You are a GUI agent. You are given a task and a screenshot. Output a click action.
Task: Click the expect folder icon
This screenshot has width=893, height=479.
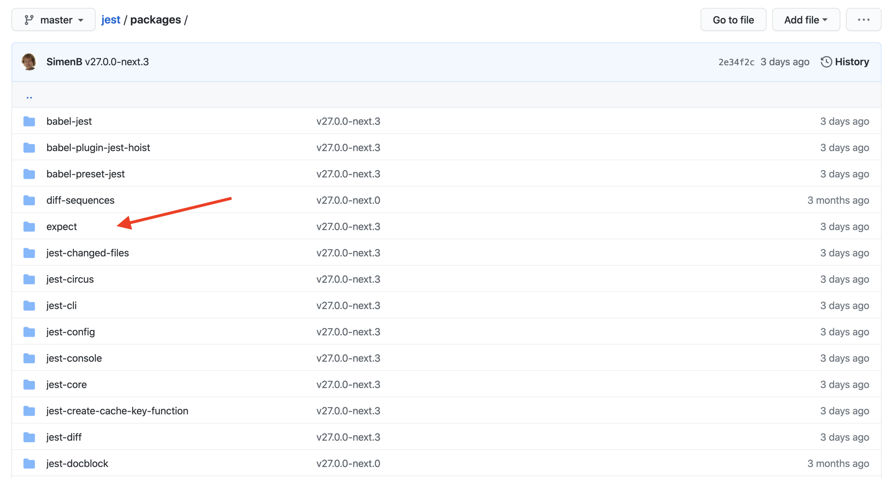point(29,226)
